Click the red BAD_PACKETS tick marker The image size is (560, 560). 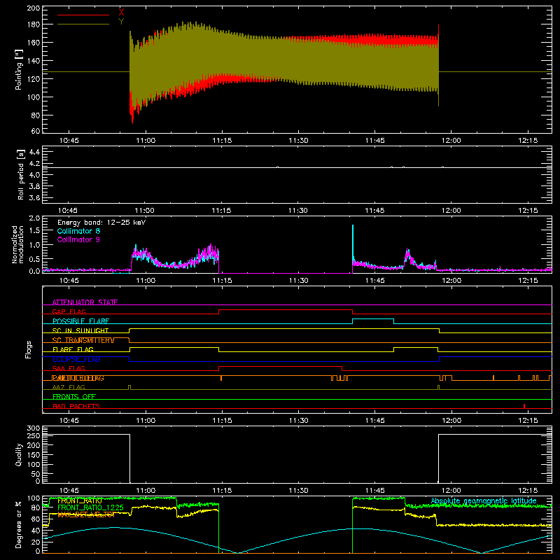[524, 406]
